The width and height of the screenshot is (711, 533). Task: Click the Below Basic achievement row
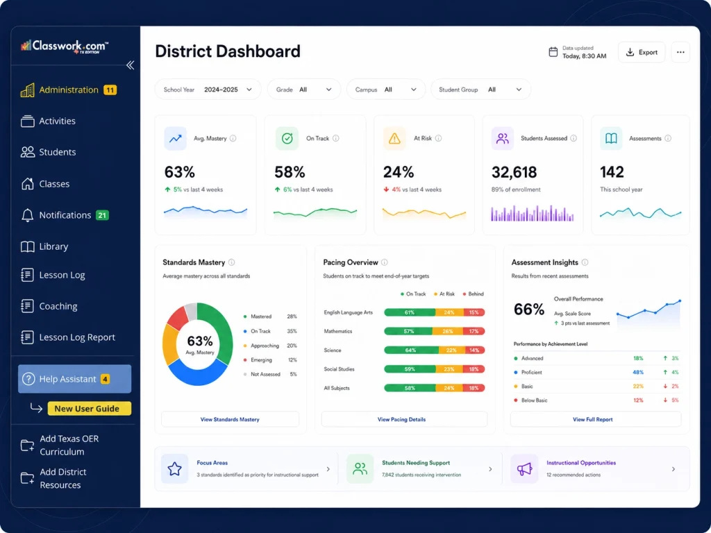596,400
